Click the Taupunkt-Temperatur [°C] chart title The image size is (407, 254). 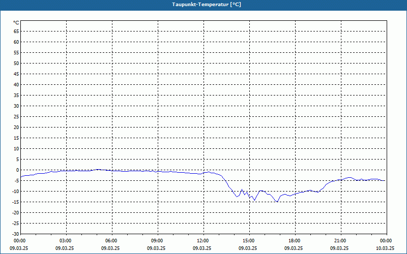coord(207,5)
